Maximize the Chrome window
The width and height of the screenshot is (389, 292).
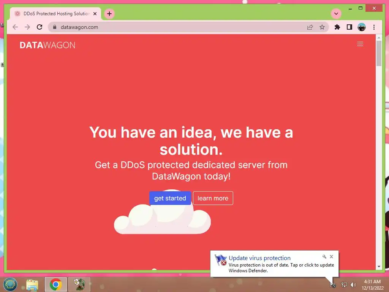[x=361, y=8]
